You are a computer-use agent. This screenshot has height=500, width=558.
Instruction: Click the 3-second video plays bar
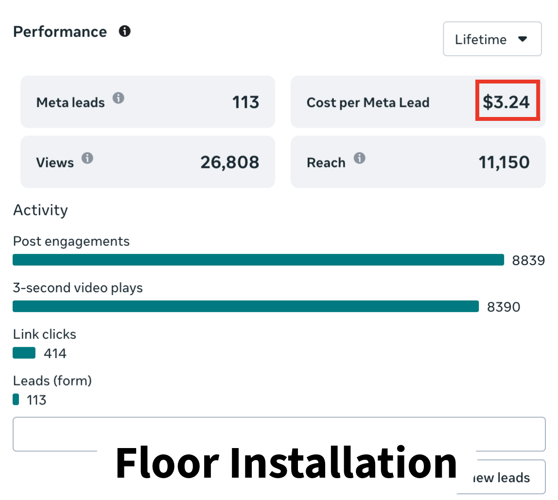(x=245, y=306)
